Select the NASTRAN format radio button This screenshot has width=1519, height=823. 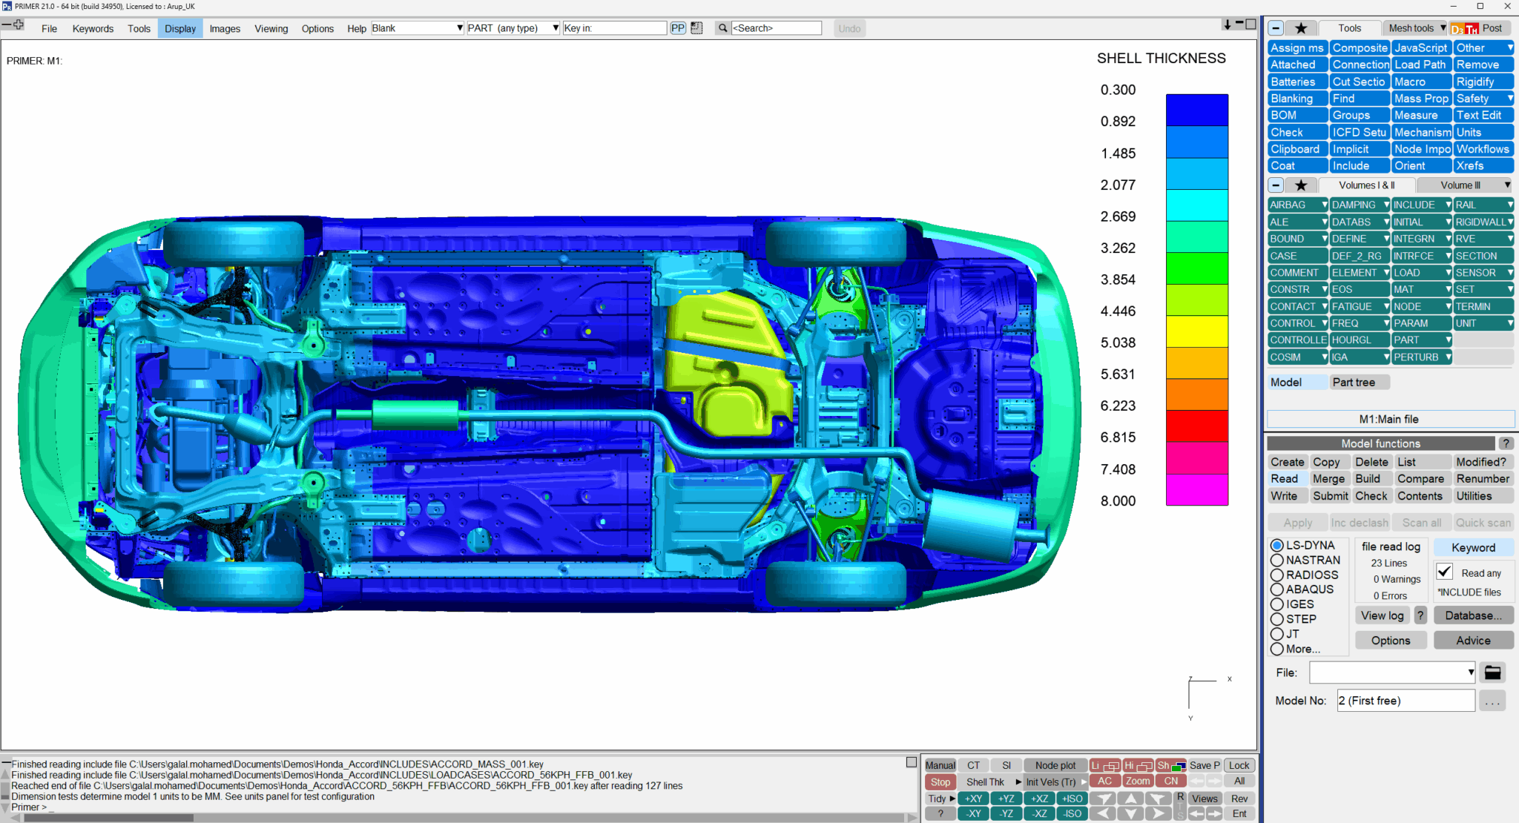(x=1277, y=561)
